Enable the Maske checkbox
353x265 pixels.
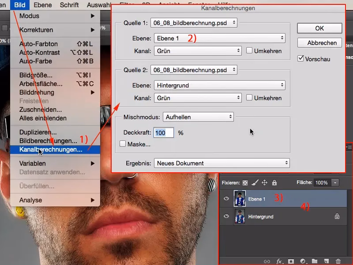(x=123, y=144)
